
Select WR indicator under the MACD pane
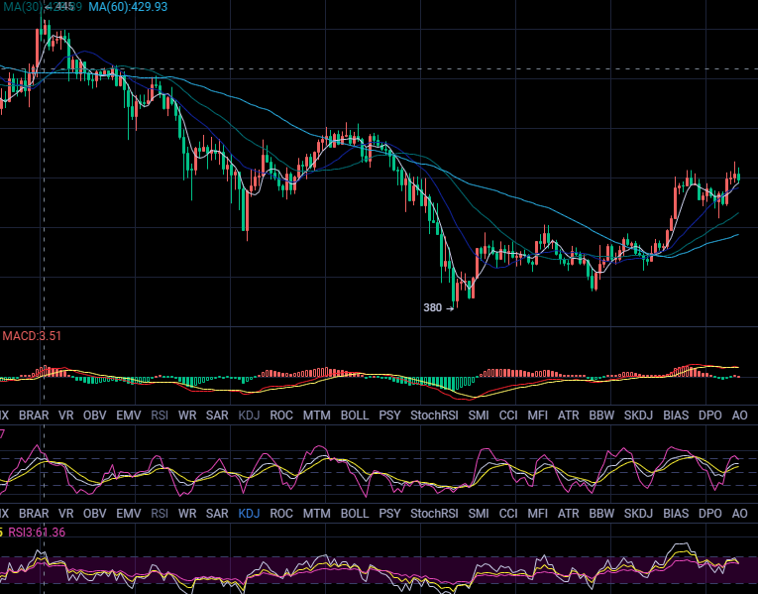coord(187,416)
